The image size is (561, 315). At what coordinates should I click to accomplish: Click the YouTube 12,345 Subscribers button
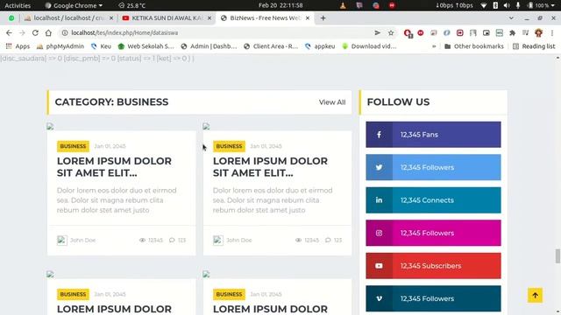433,266
